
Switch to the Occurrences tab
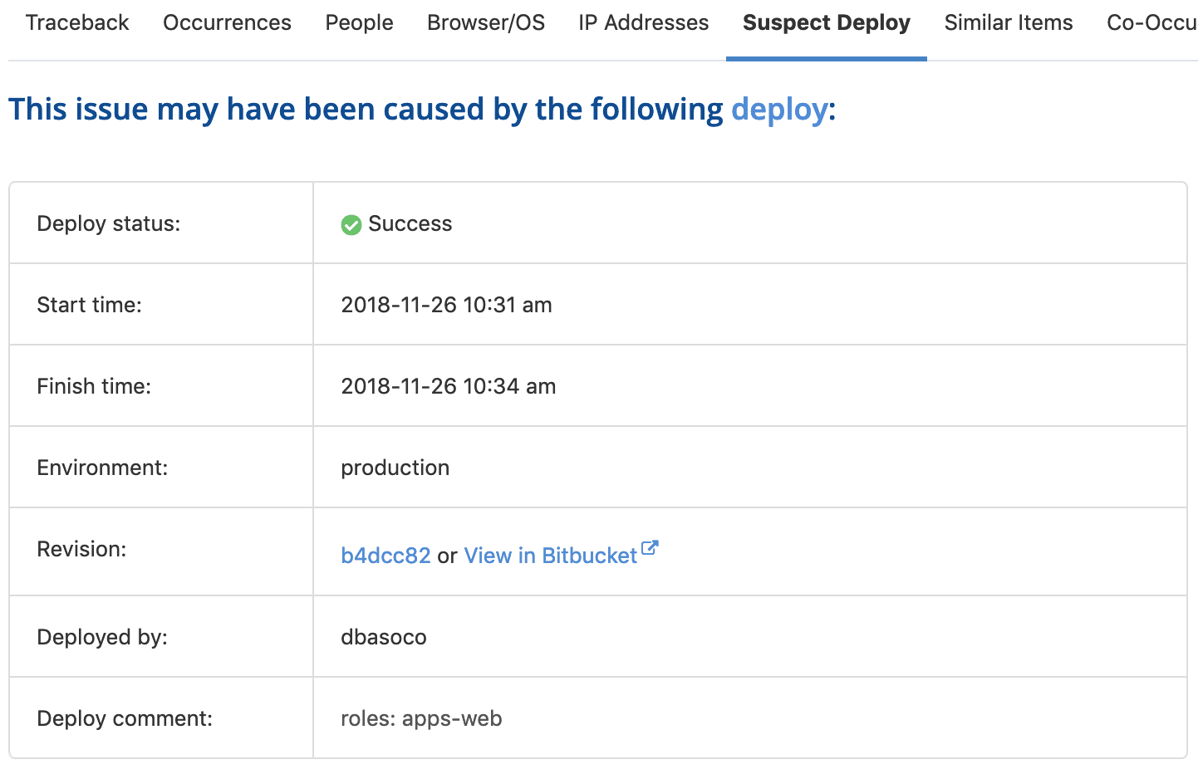227,22
